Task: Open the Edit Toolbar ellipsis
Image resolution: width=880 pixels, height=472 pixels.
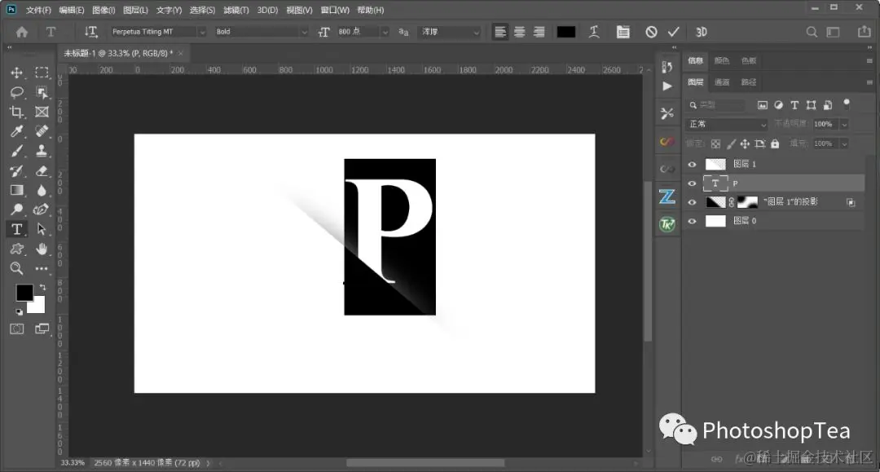Action: coord(42,269)
